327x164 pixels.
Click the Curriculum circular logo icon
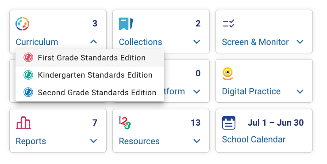point(22,24)
